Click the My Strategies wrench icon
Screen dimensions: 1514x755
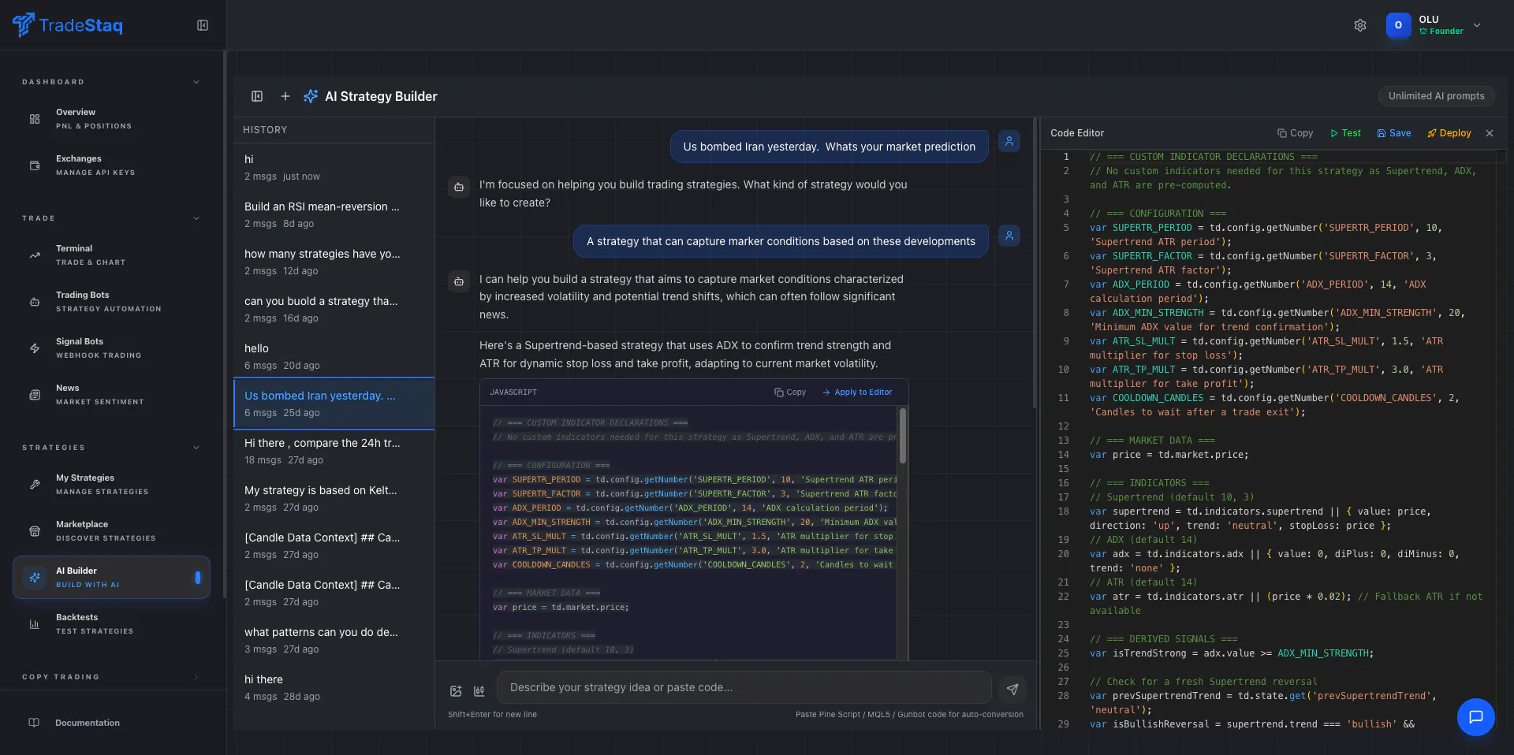pyautogui.click(x=35, y=485)
